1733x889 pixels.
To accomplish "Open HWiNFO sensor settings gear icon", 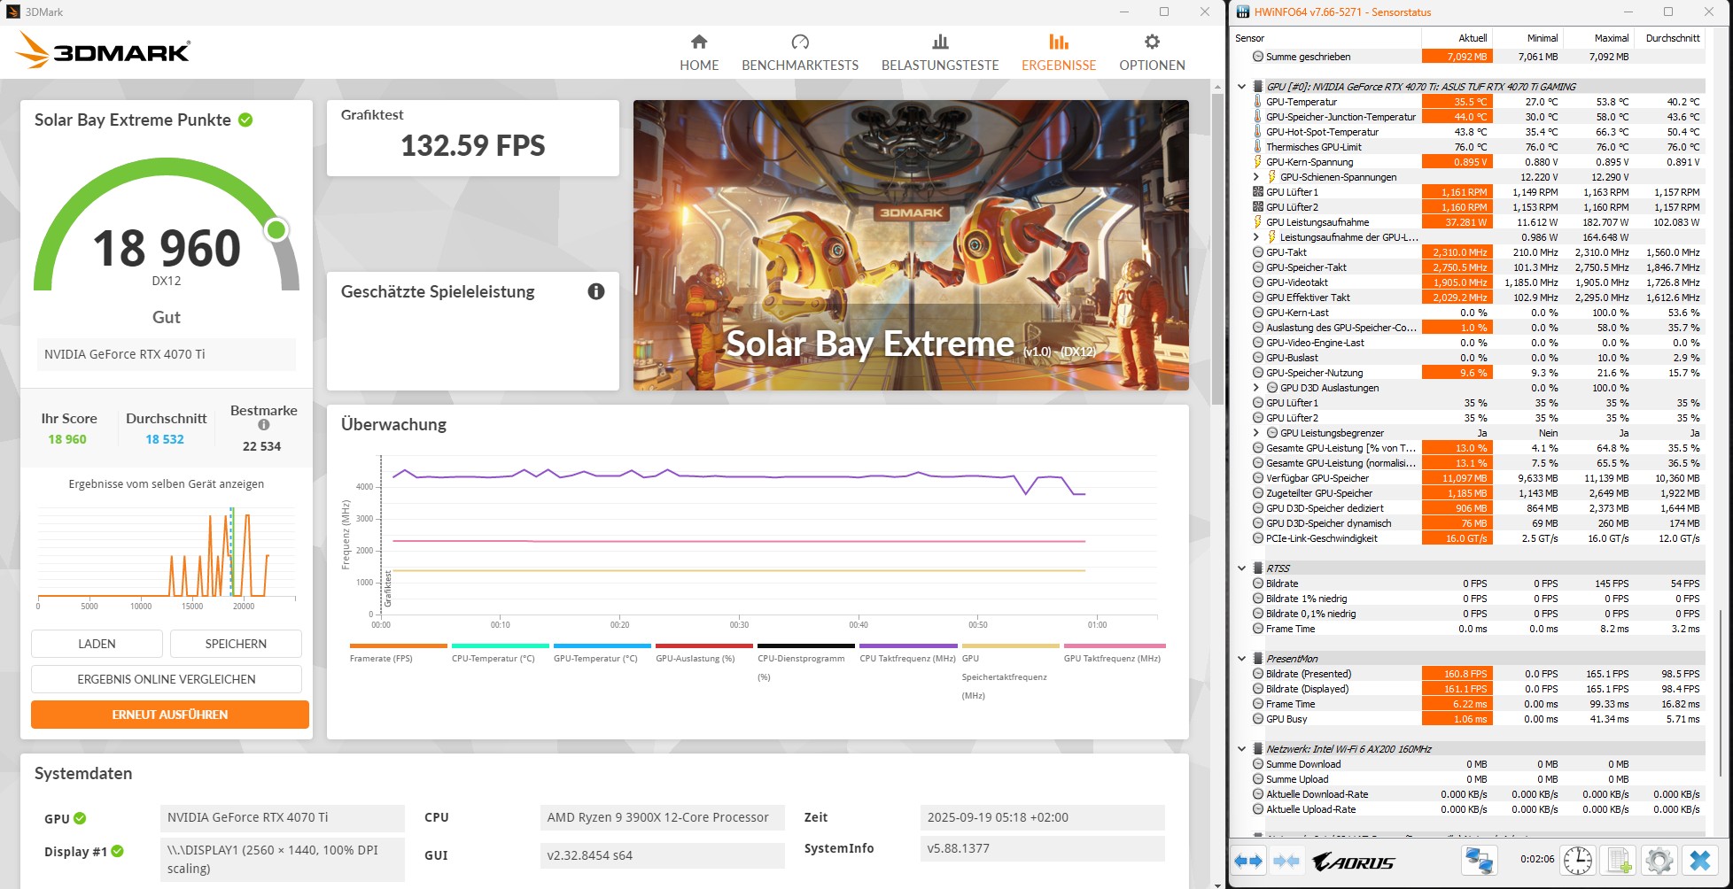I will click(1659, 861).
